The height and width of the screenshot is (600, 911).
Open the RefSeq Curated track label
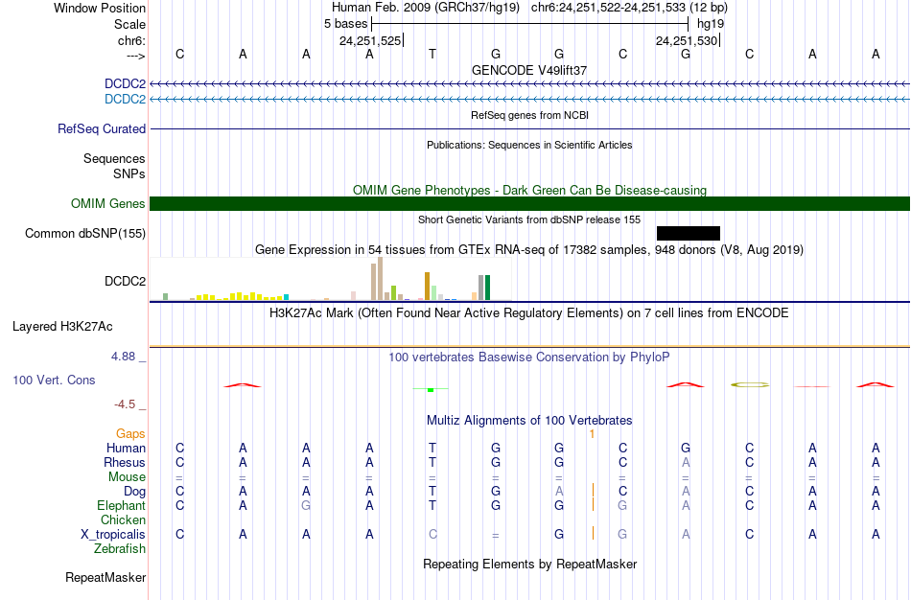(102, 129)
